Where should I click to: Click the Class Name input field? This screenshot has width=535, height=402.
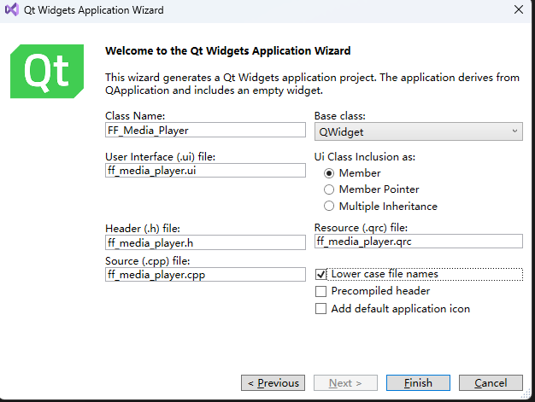(205, 130)
